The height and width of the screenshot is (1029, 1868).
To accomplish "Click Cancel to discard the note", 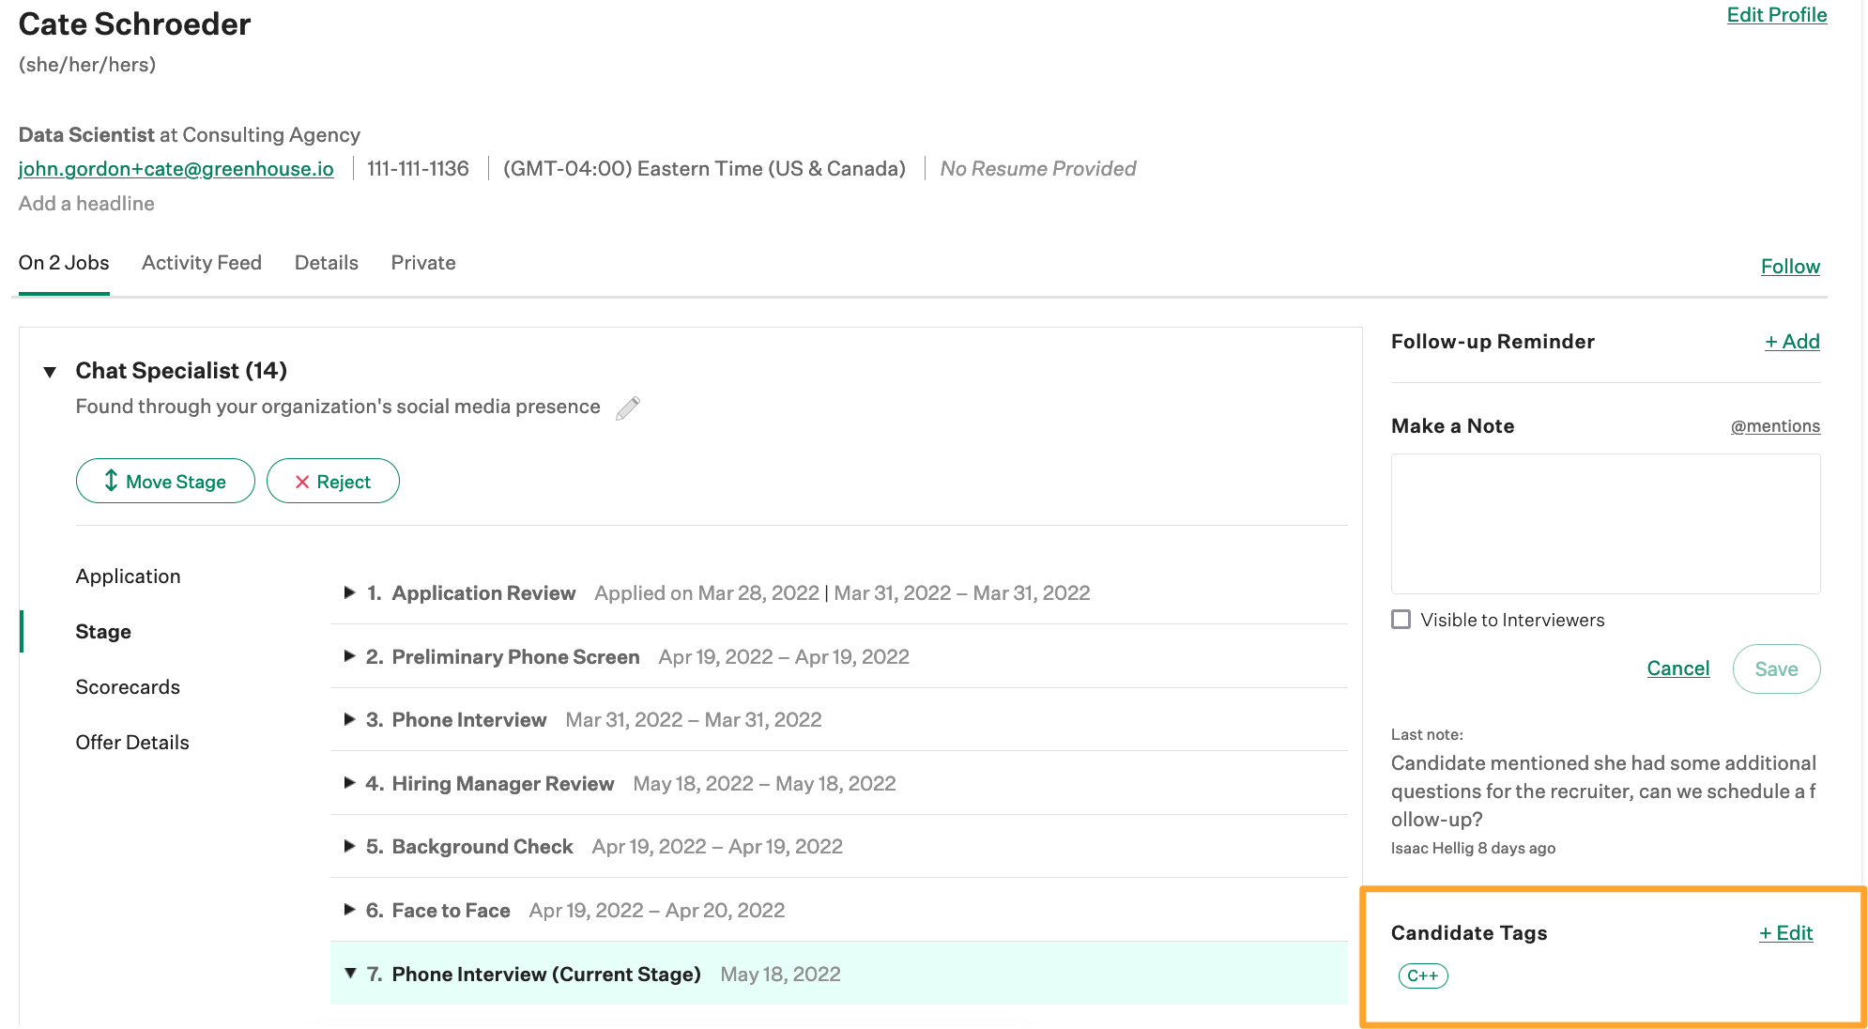I will 1678,669.
